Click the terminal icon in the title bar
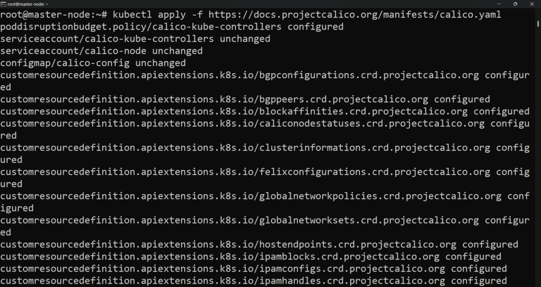 [x=4, y=4]
